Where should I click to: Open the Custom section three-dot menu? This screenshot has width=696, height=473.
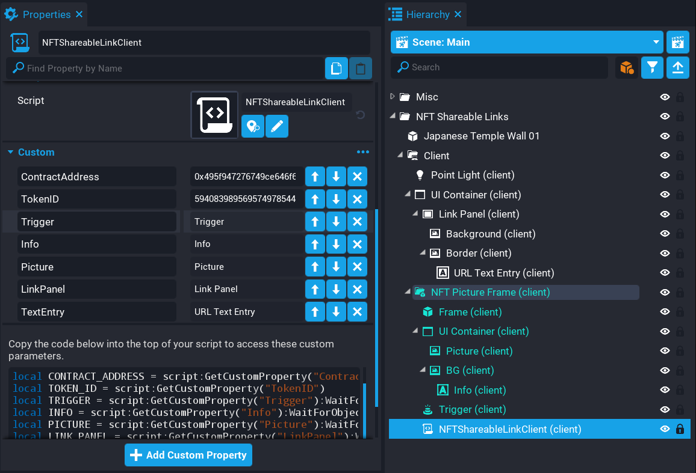(x=362, y=153)
